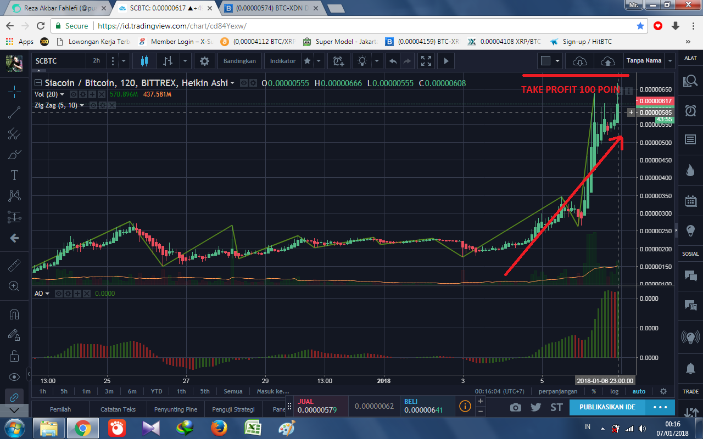Hide all drawing tools with eye icon
The image size is (703, 439).
[14, 376]
